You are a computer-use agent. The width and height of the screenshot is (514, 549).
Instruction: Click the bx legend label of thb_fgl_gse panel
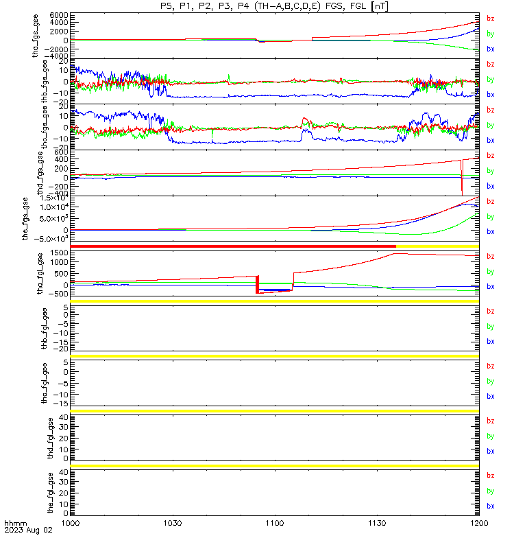pos(491,341)
